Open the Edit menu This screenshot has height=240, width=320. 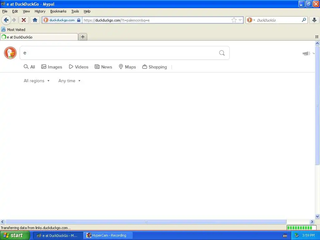point(15,11)
